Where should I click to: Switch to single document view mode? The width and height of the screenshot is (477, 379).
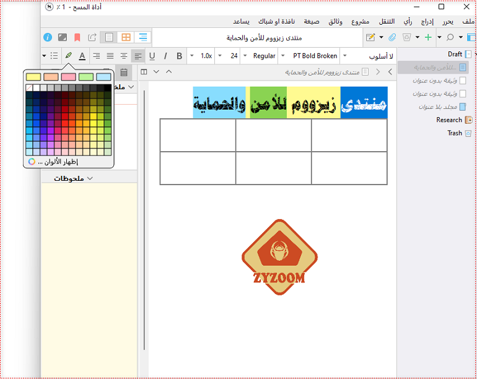coord(108,37)
